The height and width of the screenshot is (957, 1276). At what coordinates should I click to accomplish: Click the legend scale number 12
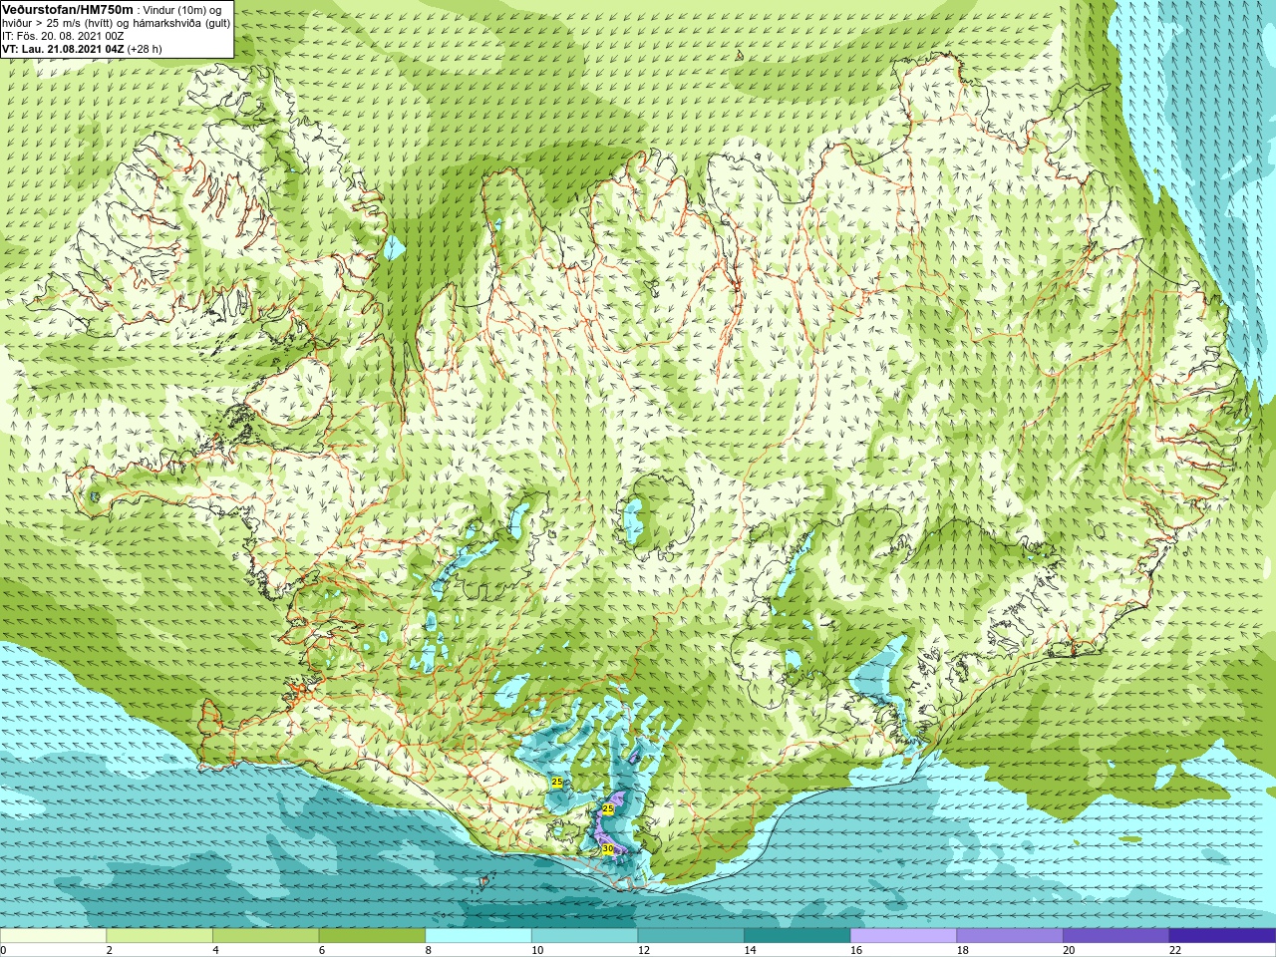[644, 950]
